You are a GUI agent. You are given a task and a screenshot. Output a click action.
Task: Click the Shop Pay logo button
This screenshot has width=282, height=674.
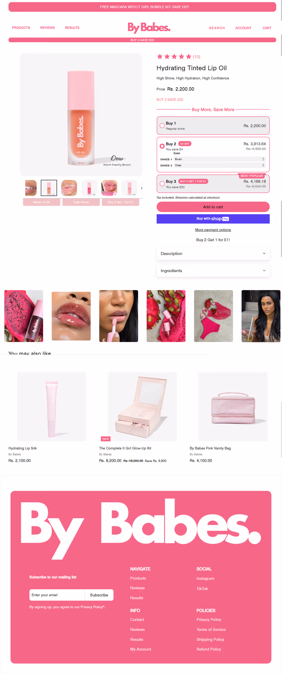tap(213, 219)
